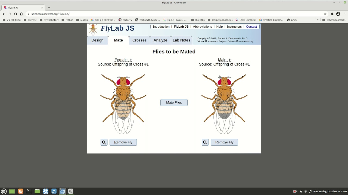Show hidden bookmarks with chevron

[x=318, y=20]
